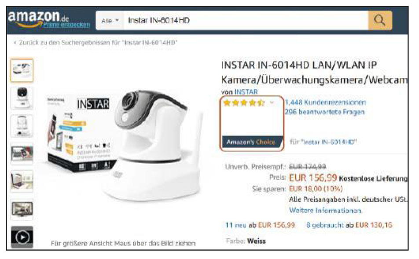Select the second camera front-view thumbnail
This screenshot has height=259, width=419.
pyautogui.click(x=22, y=98)
